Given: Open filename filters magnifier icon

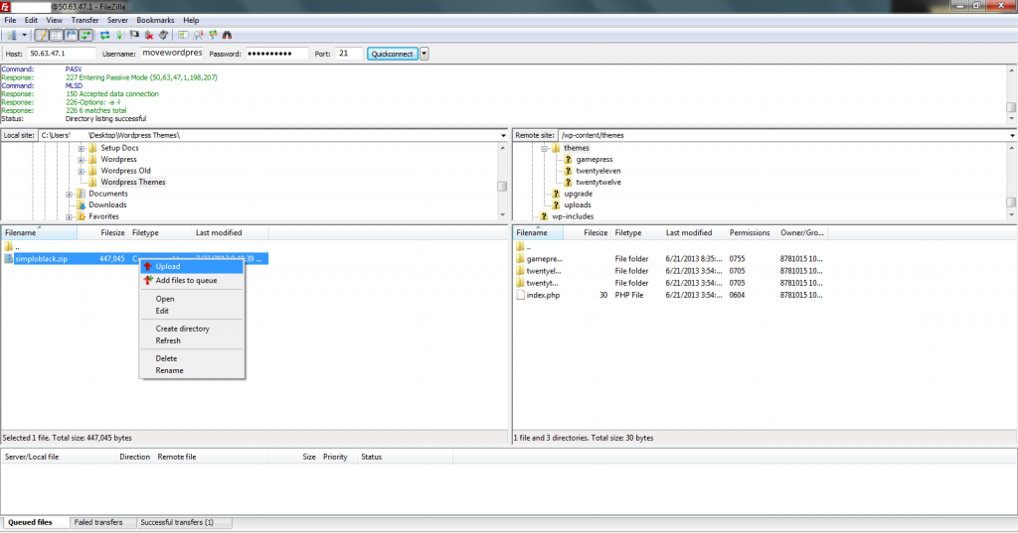Looking at the screenshot, I should coord(198,35).
